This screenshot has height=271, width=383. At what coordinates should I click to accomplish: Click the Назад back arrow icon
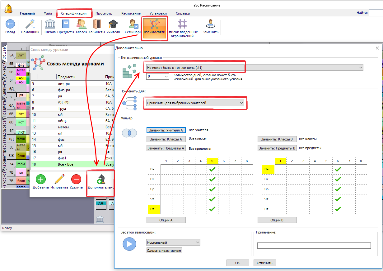pos(10,24)
